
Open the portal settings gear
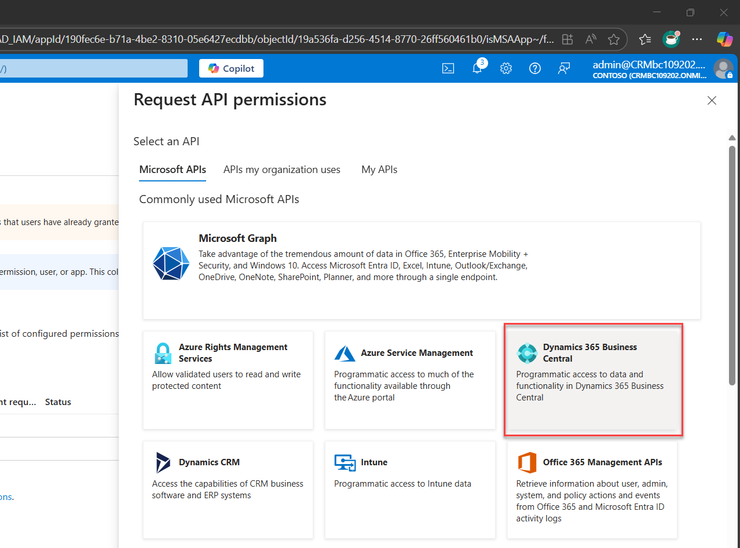(506, 68)
